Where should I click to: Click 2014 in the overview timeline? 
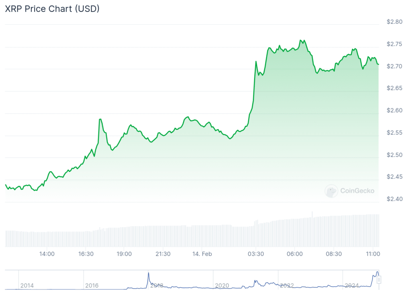(x=27, y=285)
